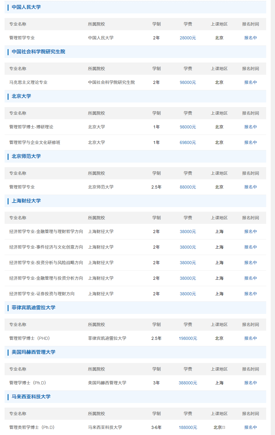Click 报名中 in the 北京师范大学 program row
This screenshot has height=435, width=275.
[x=251, y=187]
